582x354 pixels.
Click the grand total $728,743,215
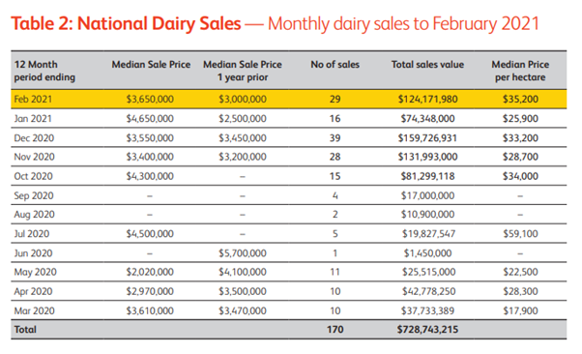(x=427, y=330)
